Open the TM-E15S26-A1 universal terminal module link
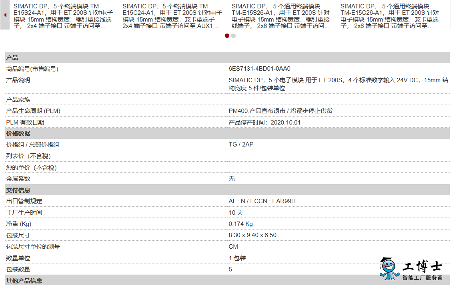 click(281, 16)
